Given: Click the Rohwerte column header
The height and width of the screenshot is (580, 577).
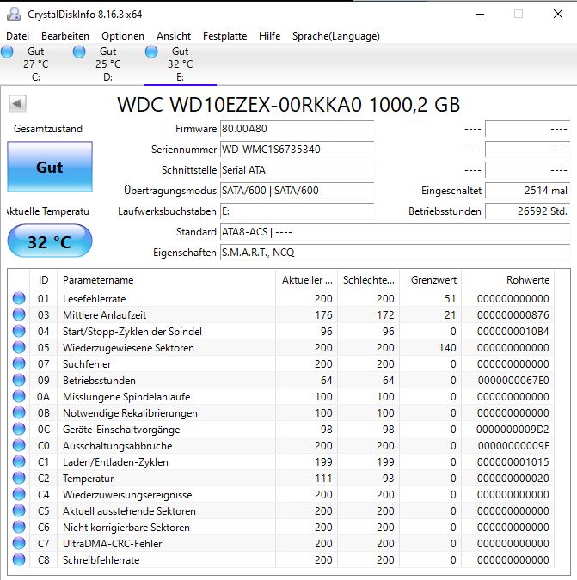Looking at the screenshot, I should [x=508, y=280].
